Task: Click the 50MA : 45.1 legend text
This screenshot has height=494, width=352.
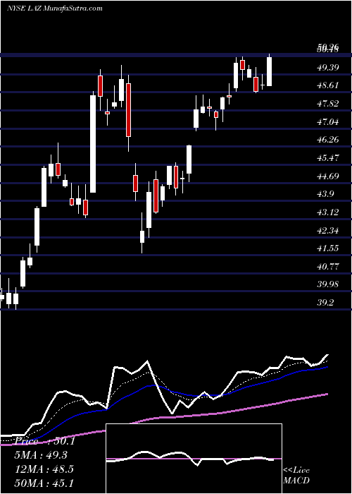Action: click(x=44, y=483)
